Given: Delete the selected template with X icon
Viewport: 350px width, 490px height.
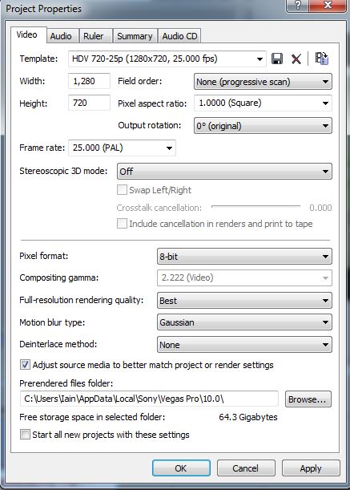Looking at the screenshot, I should tap(296, 59).
